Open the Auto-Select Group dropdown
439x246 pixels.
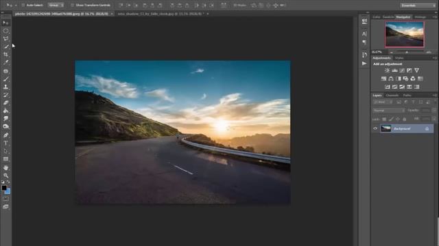click(x=56, y=5)
